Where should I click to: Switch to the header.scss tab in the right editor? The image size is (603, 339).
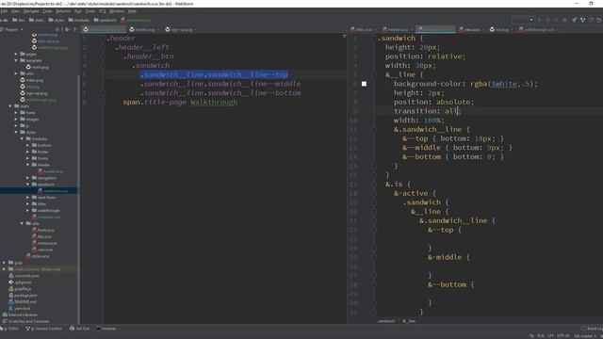398,29
